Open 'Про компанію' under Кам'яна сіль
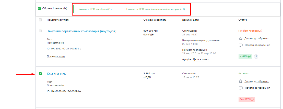The width and height of the screenshot is (283, 109). (55, 86)
